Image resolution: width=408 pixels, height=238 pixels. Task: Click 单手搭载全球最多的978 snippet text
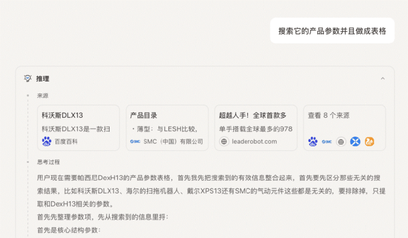pos(256,129)
